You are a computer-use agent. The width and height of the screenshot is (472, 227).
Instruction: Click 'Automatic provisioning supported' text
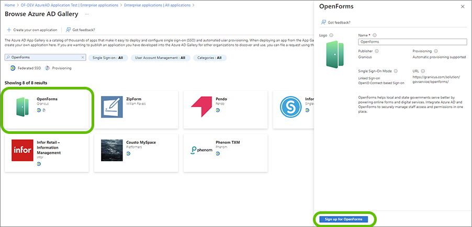click(x=439, y=57)
